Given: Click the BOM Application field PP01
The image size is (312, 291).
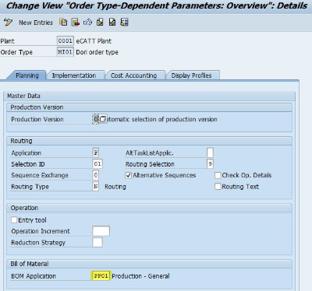Looking at the screenshot, I should coord(101,275).
